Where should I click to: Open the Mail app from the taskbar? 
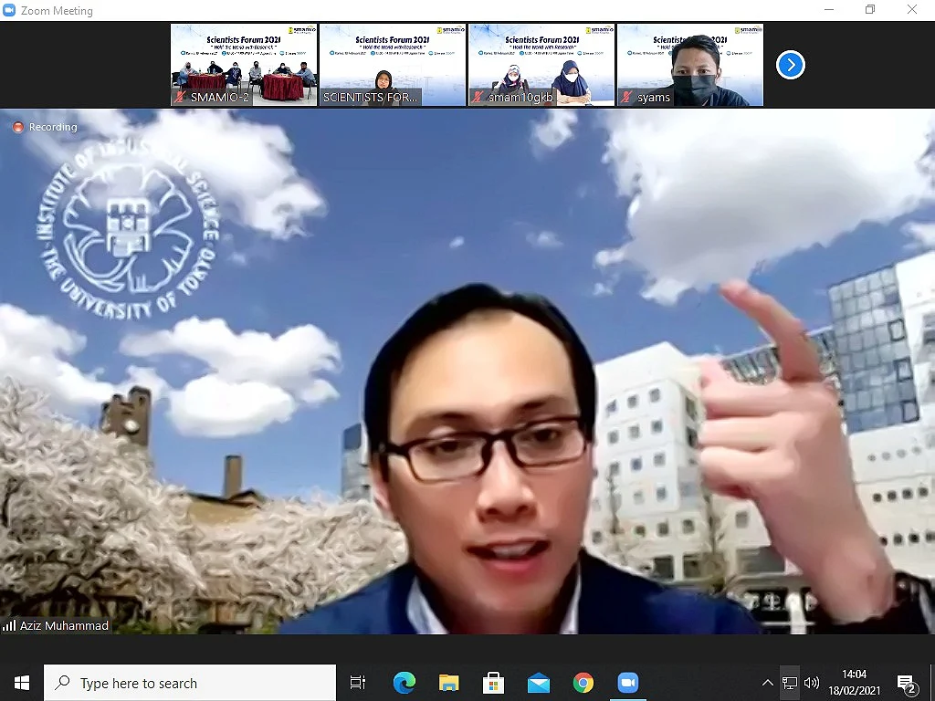pyautogui.click(x=538, y=683)
